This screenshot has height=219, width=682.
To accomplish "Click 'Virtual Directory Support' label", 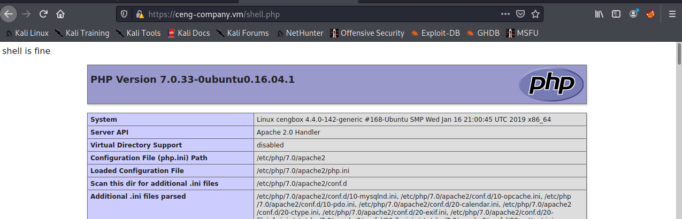I will [136, 145].
